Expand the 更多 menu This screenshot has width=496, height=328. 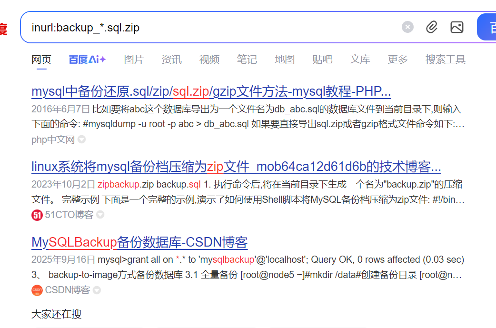point(397,60)
